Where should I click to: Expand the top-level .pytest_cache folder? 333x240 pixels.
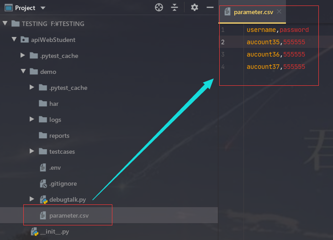pyautogui.click(x=23, y=56)
